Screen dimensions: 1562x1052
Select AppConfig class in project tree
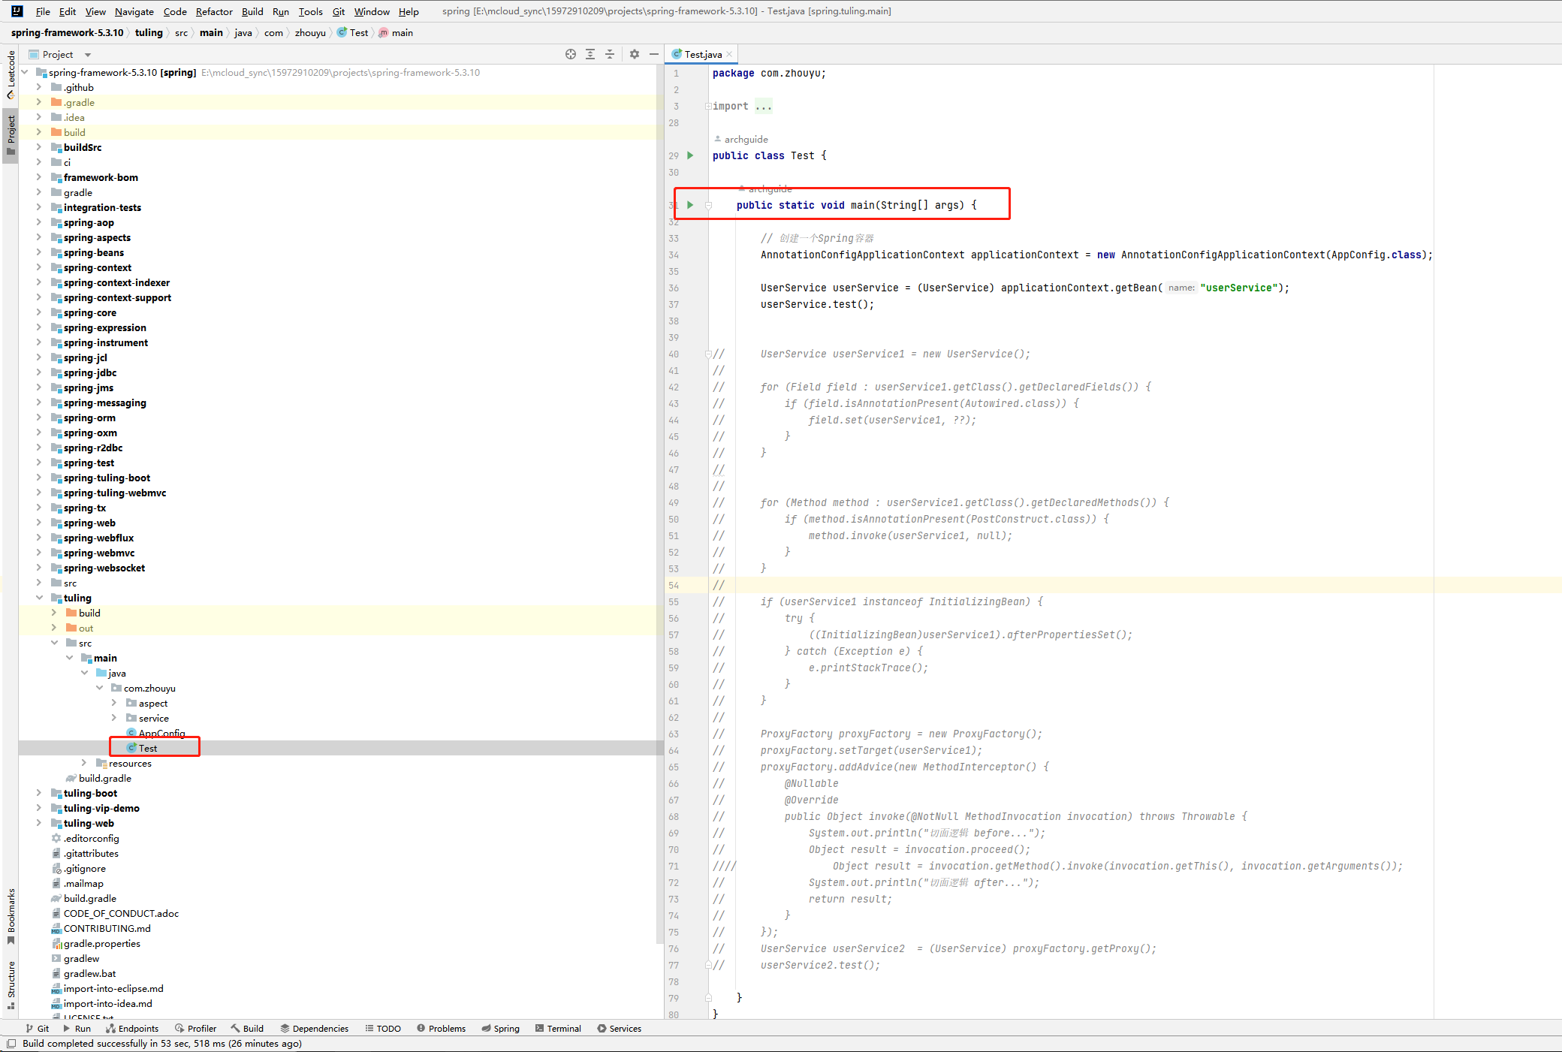[x=162, y=733]
